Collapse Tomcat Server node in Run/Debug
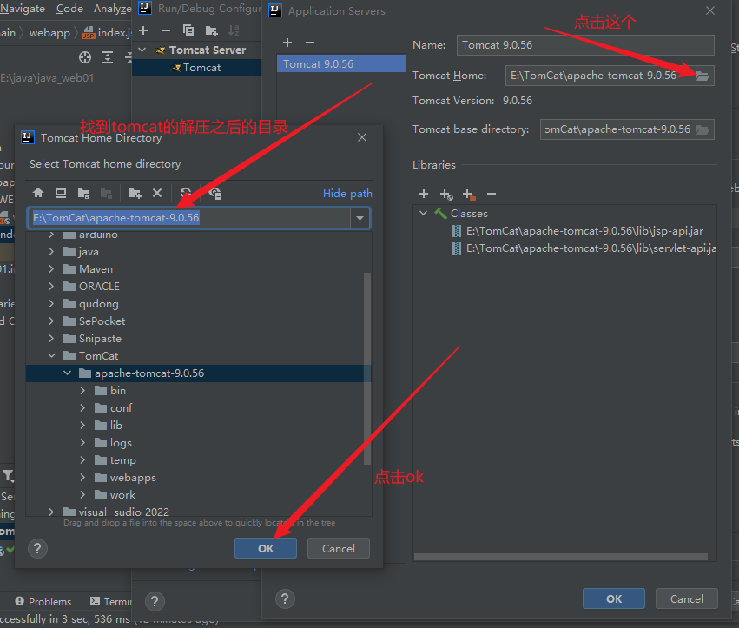This screenshot has height=628, width=739. point(142,50)
